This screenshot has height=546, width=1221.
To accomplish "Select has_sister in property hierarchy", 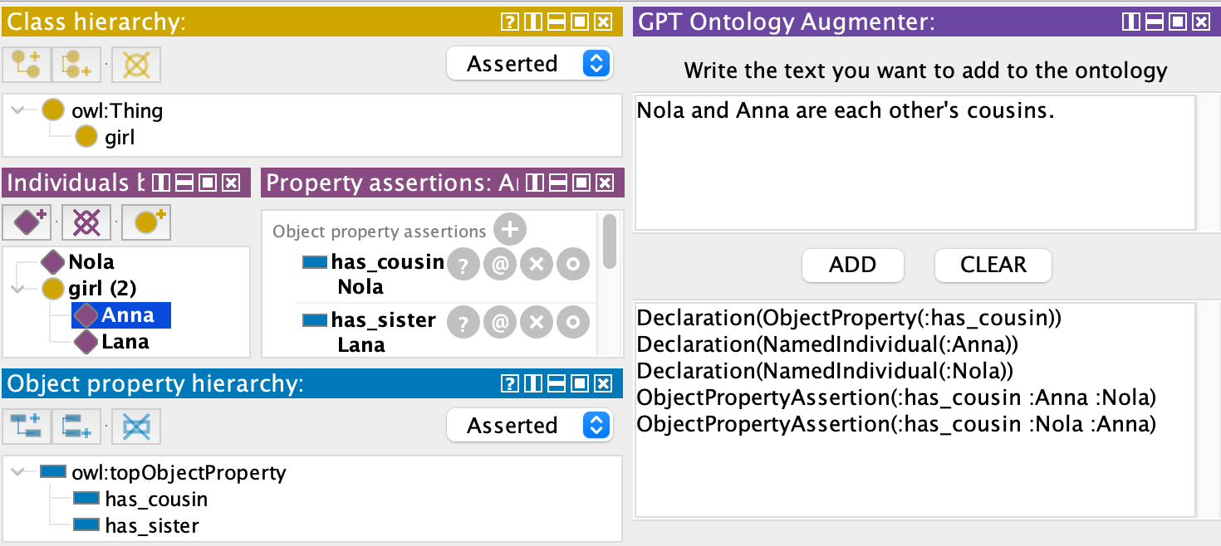I will pos(151,525).
